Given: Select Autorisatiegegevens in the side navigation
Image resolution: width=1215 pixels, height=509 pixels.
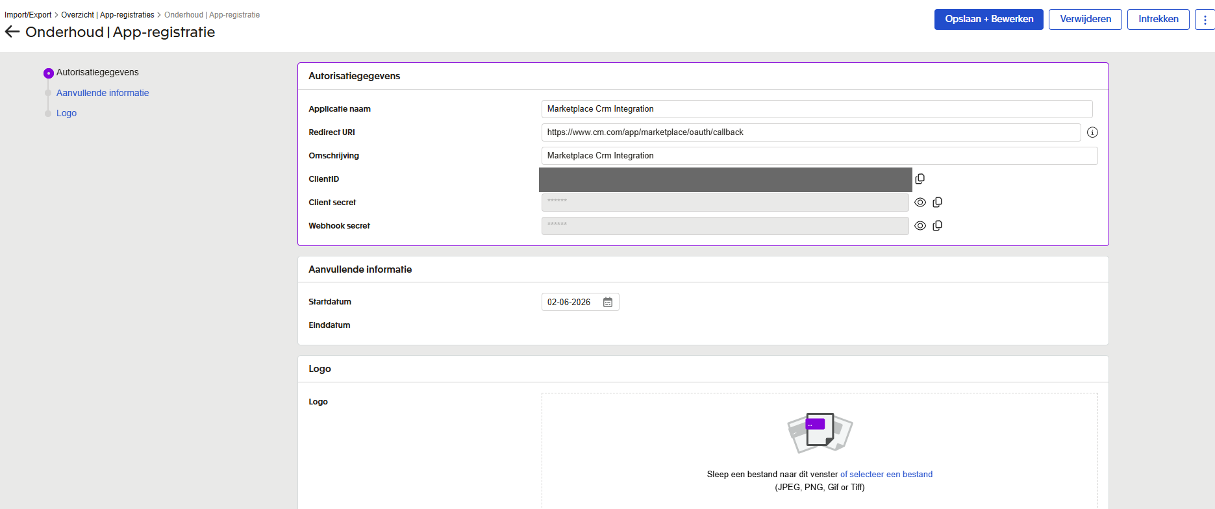Looking at the screenshot, I should pos(97,72).
